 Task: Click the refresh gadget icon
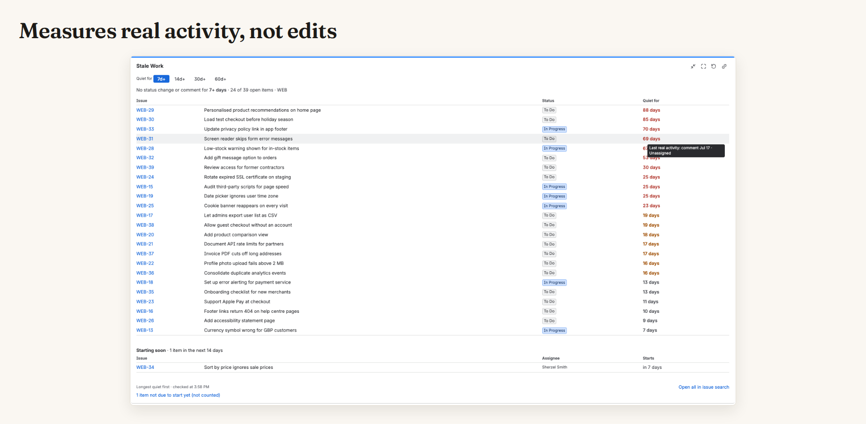pyautogui.click(x=714, y=66)
